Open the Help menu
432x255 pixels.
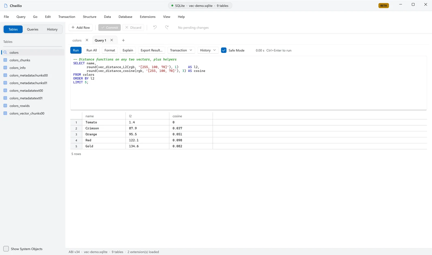[x=181, y=17]
